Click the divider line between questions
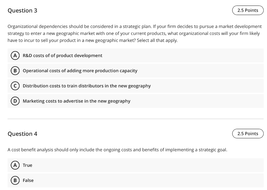 coord(136,119)
